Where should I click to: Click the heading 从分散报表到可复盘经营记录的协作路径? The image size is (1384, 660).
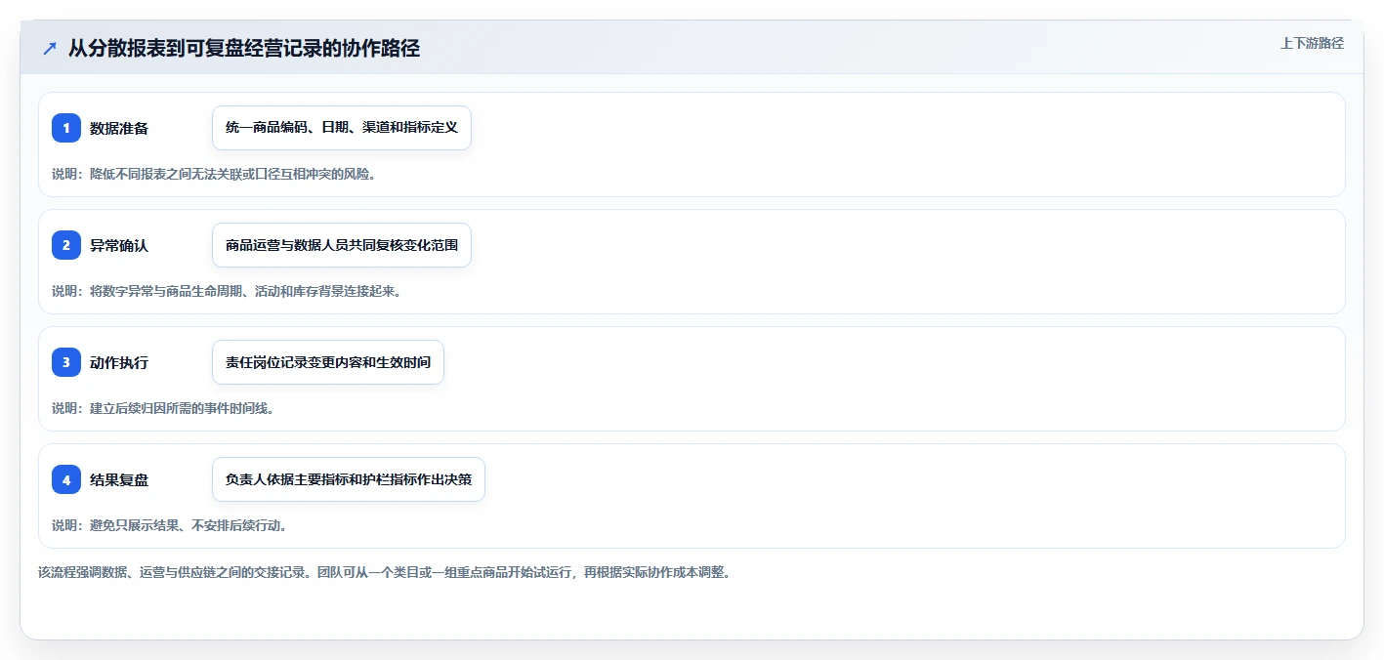[x=244, y=48]
